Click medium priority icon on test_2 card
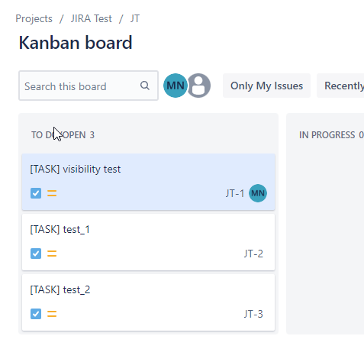The image size is (364, 349). (x=52, y=314)
